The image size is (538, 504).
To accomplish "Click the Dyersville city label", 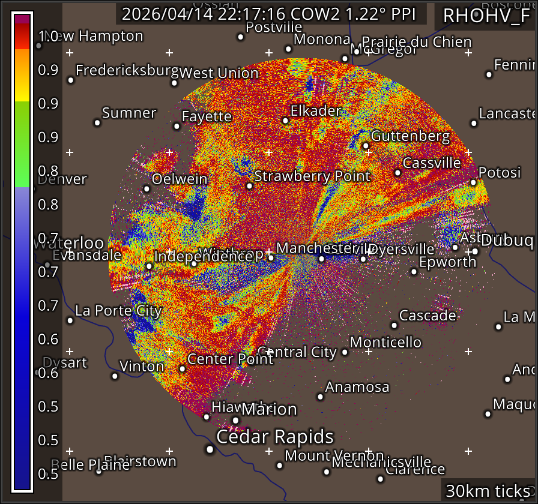I will click(x=400, y=249).
